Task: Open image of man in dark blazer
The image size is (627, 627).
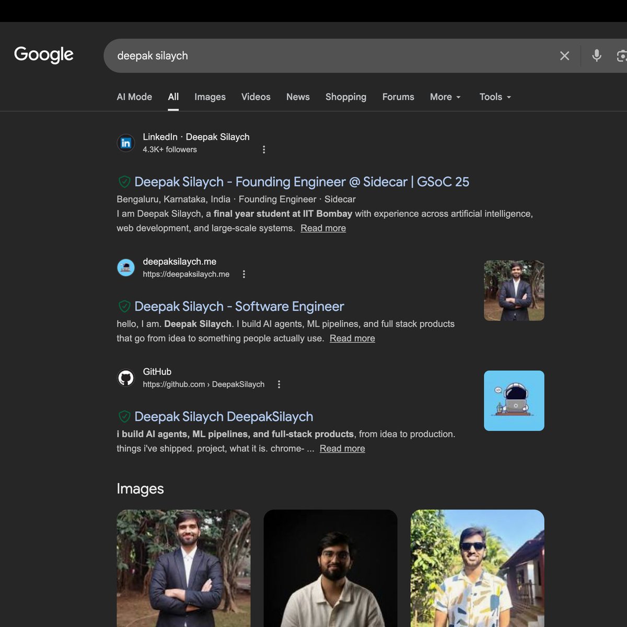Action: [x=183, y=568]
